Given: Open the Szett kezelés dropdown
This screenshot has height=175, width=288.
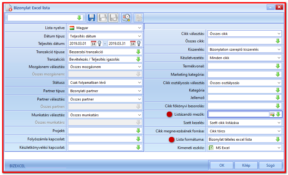Looking at the screenshot, I should (279, 123).
